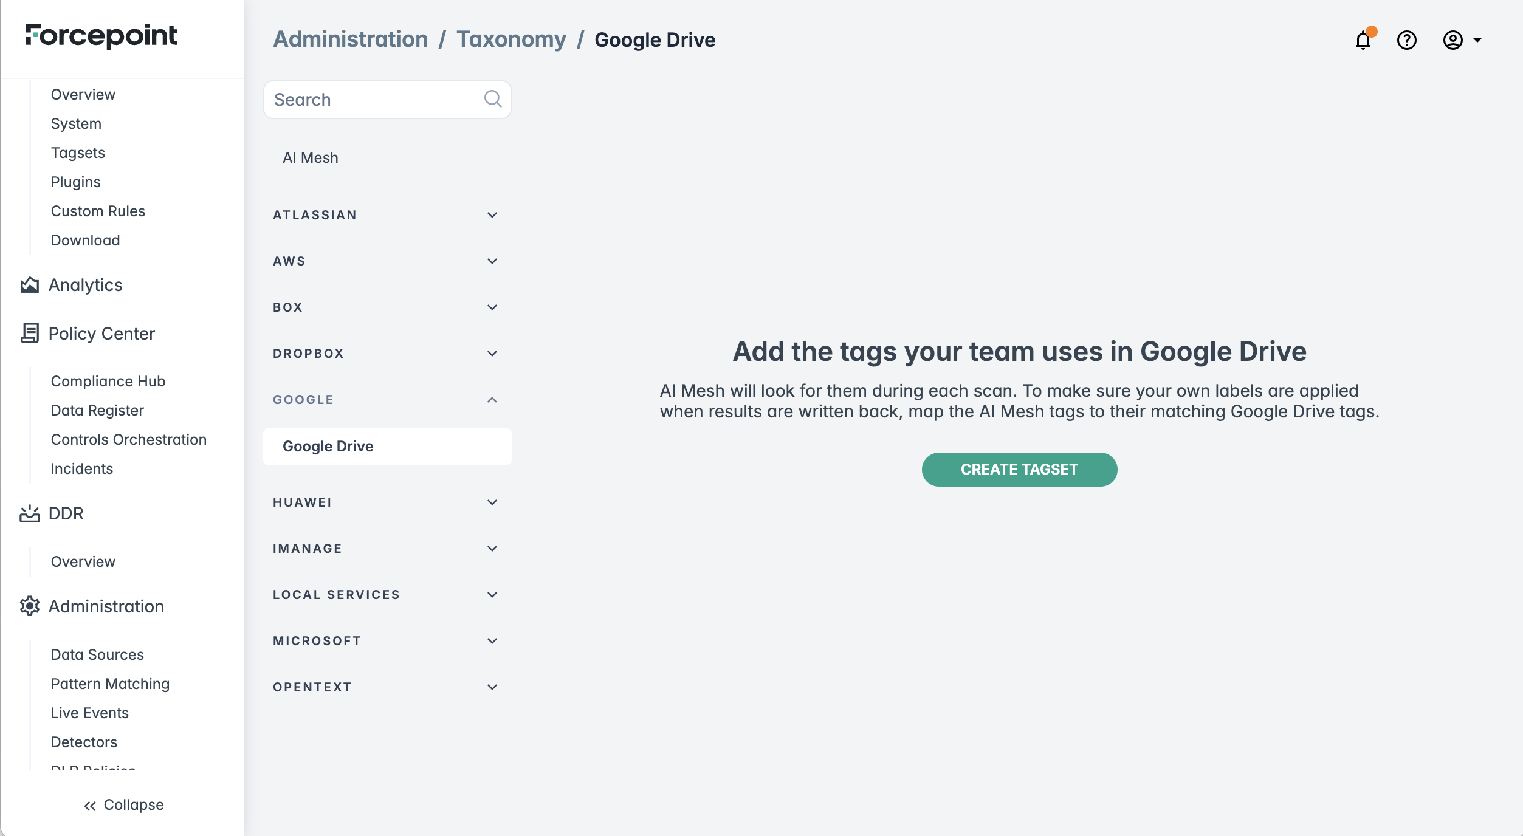Viewport: 1523px width, 836px height.
Task: Click the Policy Center document icon
Action: 29,333
